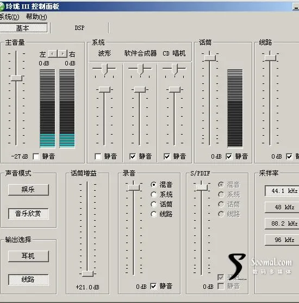The width and height of the screenshot is (299, 303).
Task: Switch to the DSP tab
Action: pos(79,28)
